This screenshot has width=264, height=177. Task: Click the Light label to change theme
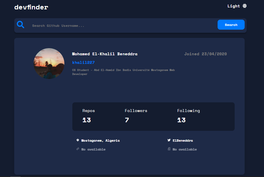[233, 6]
